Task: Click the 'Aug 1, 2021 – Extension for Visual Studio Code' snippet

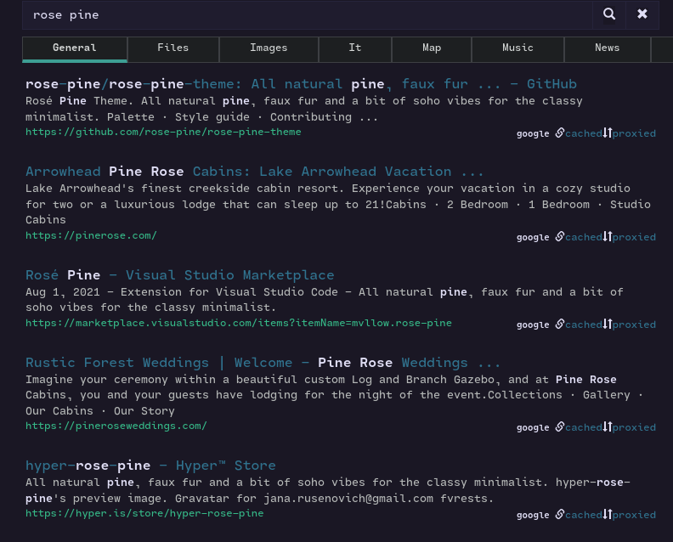Action: 182,292
